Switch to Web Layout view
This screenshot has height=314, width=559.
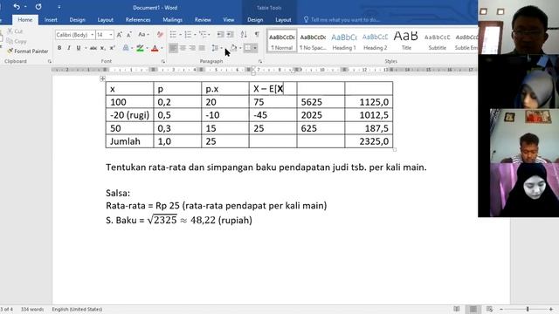click(x=489, y=309)
